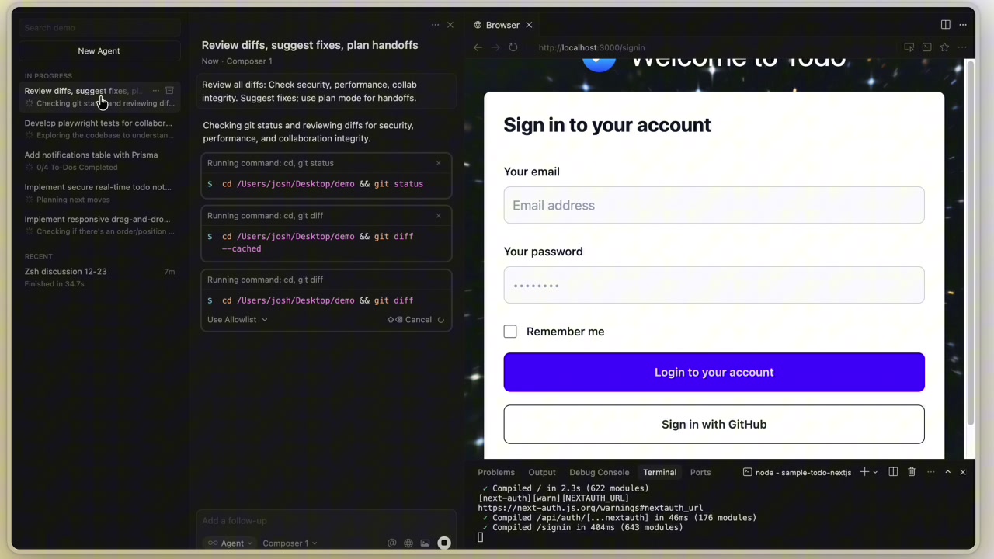
Task: Click the New Agent button in the sidebar
Action: pyautogui.click(x=99, y=50)
